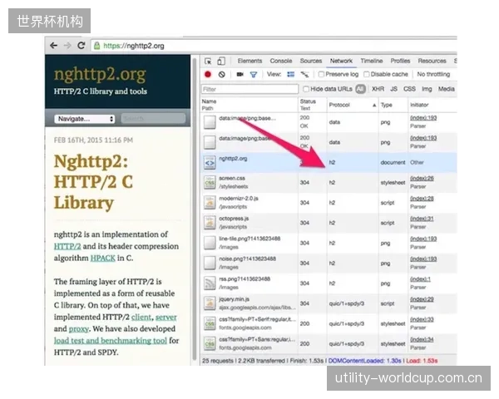Open the Sources tab
The image size is (499, 399).
coord(310,61)
